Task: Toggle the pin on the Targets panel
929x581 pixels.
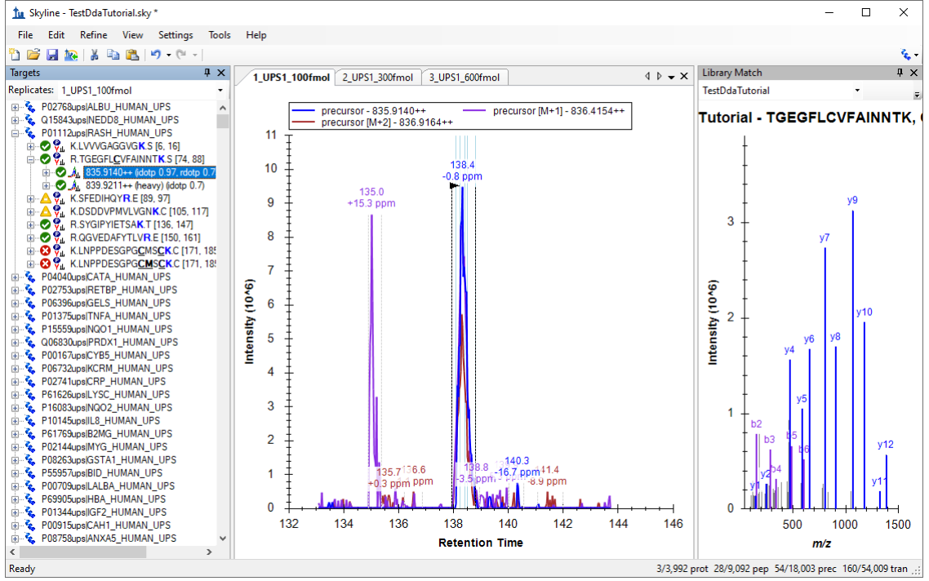Action: (207, 73)
